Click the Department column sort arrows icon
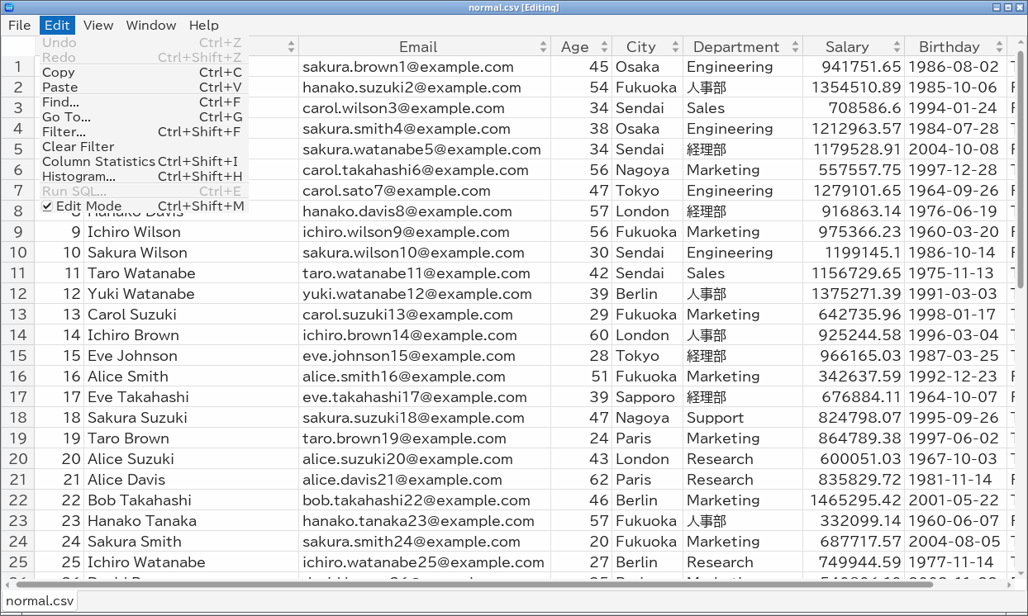This screenshot has width=1028, height=616. pyautogui.click(x=795, y=47)
